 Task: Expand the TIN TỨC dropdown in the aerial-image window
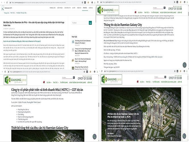click(148, 82)
